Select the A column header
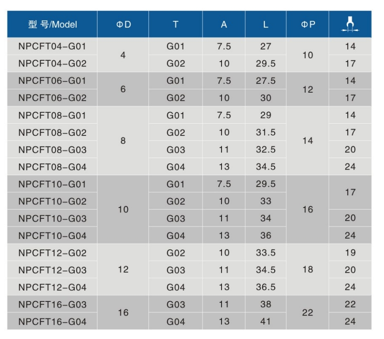 [x=224, y=24]
